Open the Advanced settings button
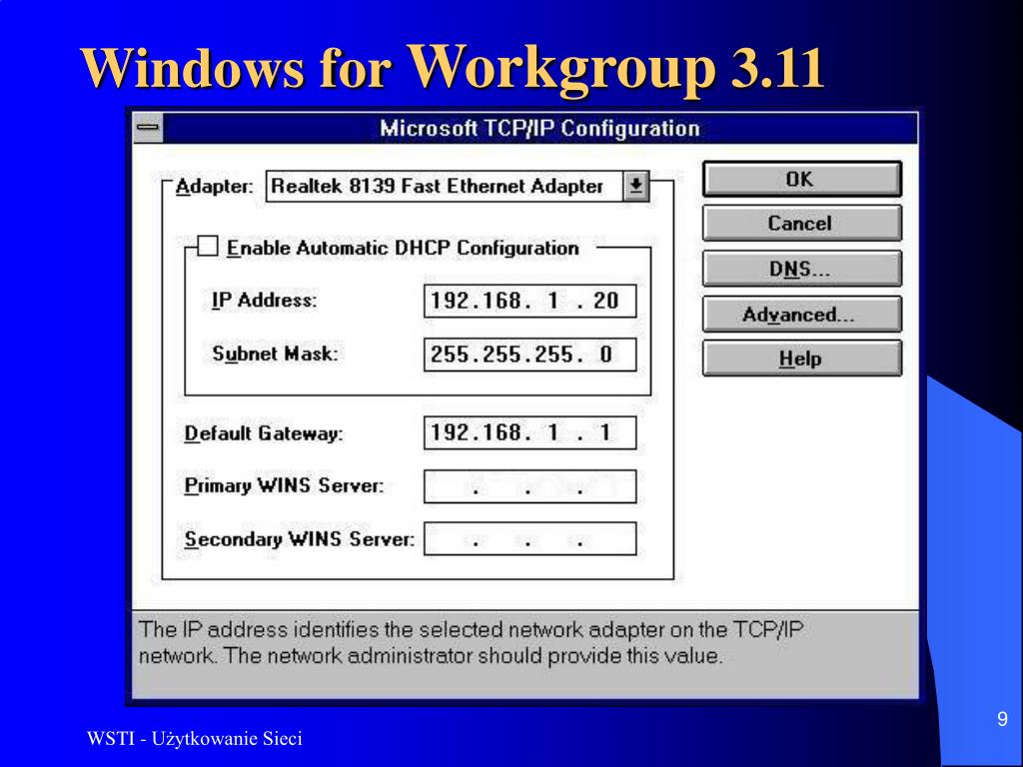This screenshot has height=767, width=1023. 802,315
